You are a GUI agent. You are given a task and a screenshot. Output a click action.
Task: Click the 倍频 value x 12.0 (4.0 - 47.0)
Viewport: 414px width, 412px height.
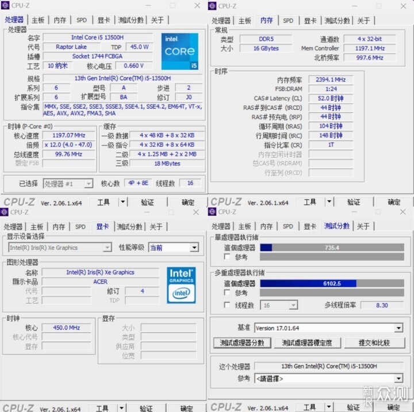tap(68, 145)
